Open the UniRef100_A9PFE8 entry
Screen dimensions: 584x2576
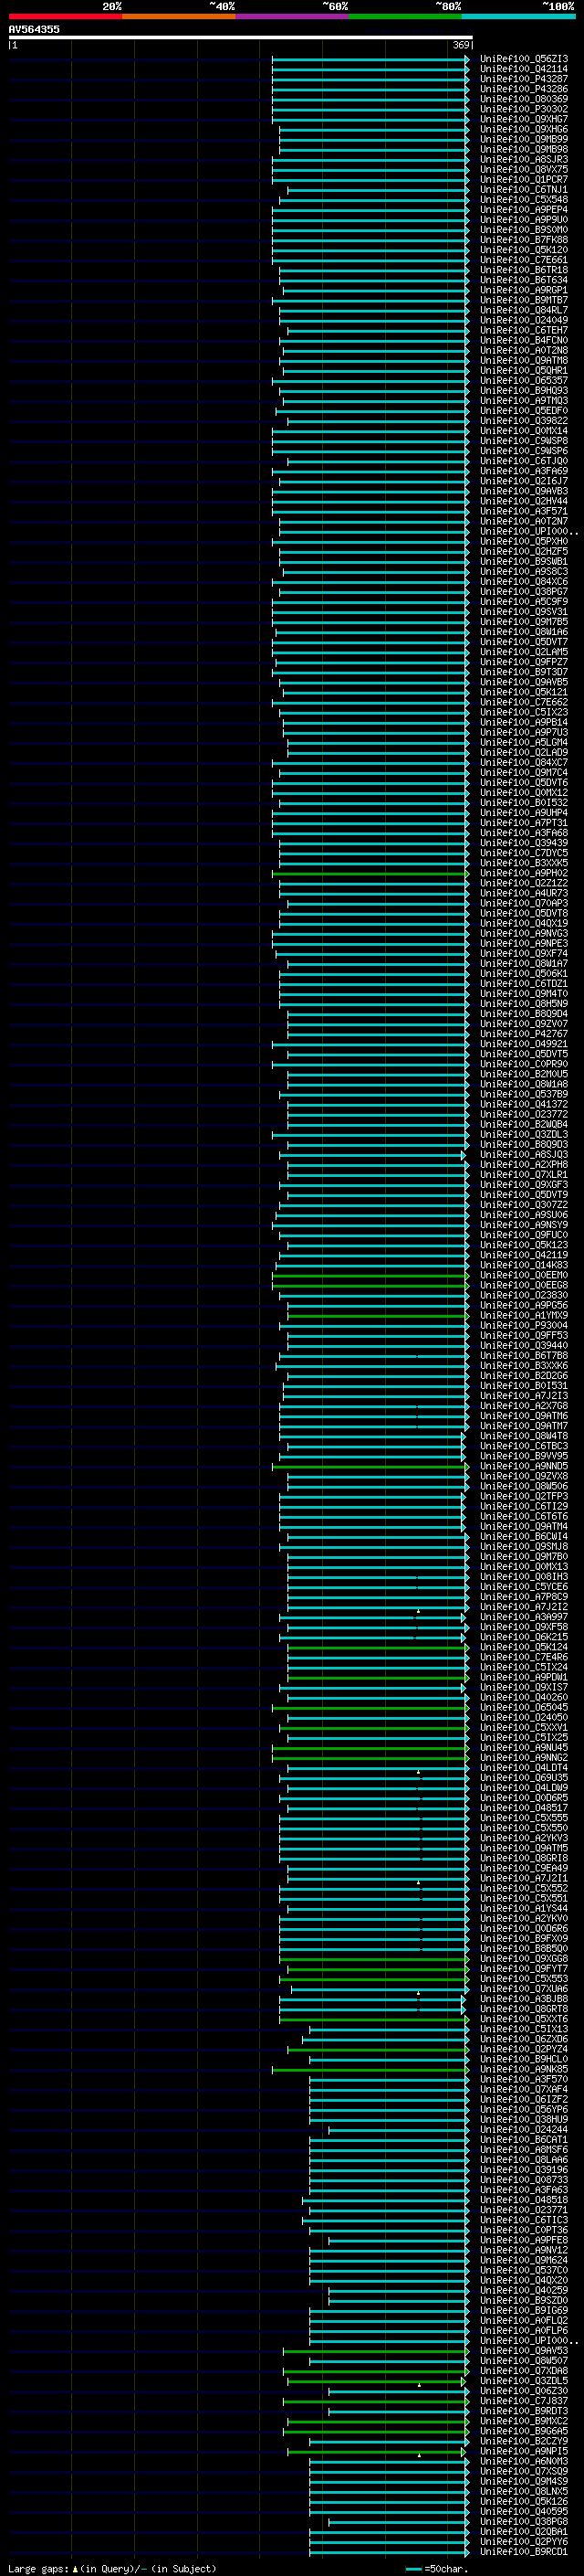coord(524,2239)
